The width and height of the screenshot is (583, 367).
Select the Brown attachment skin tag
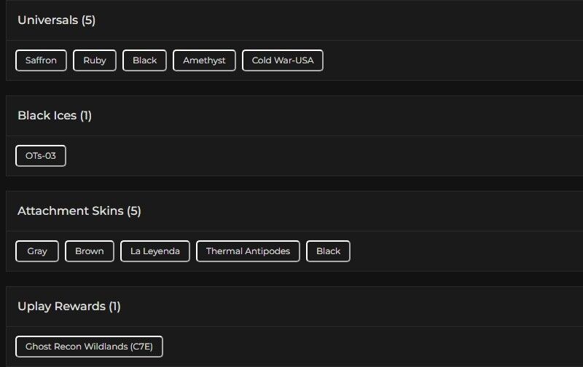point(89,251)
